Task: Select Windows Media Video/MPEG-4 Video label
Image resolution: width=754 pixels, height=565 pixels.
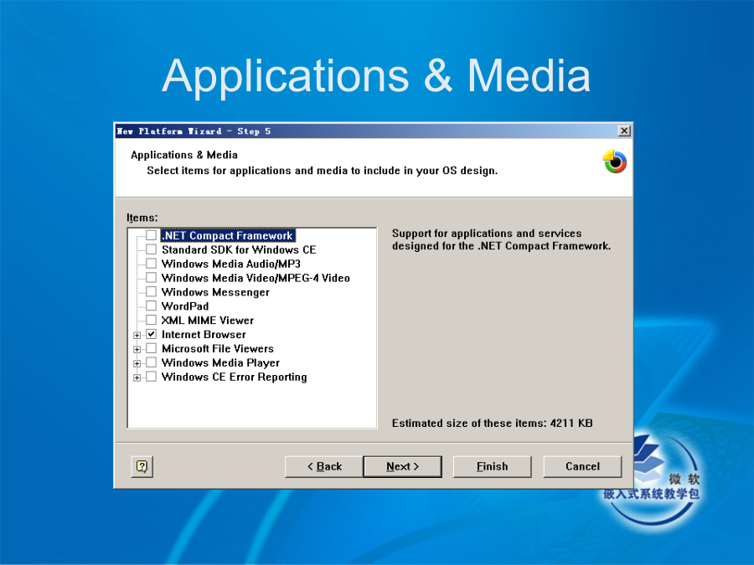Action: click(x=256, y=278)
